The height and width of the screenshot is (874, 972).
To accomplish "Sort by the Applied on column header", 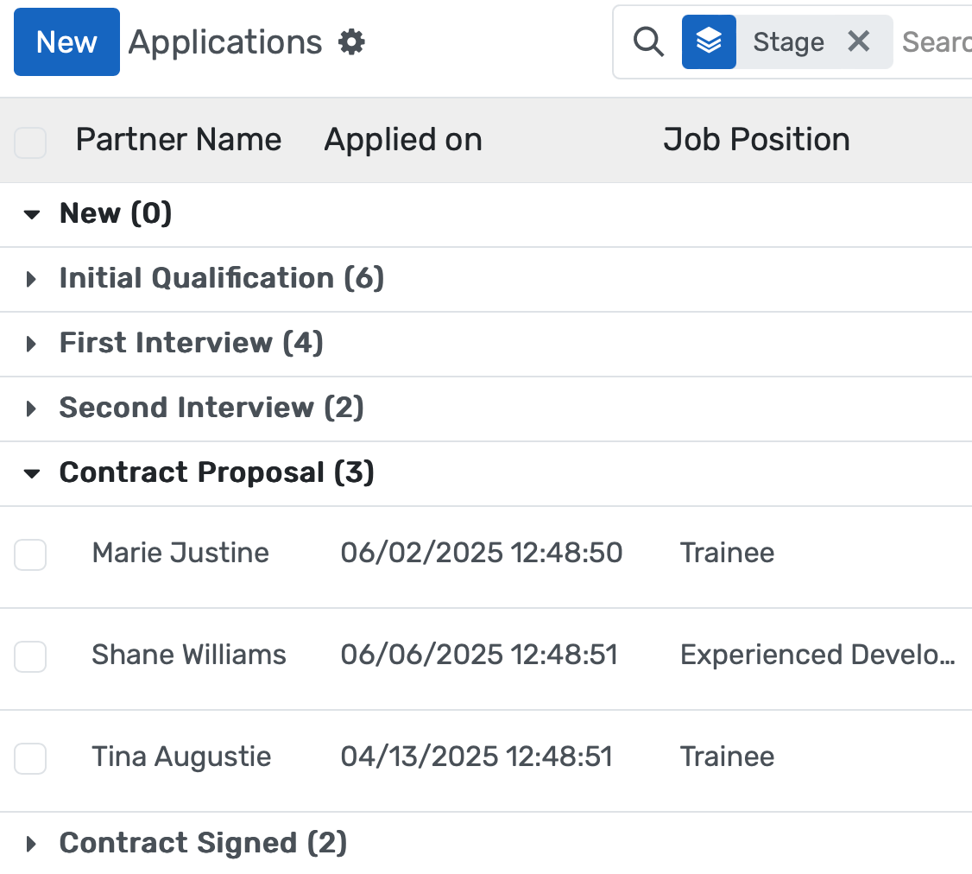I will tap(402, 139).
